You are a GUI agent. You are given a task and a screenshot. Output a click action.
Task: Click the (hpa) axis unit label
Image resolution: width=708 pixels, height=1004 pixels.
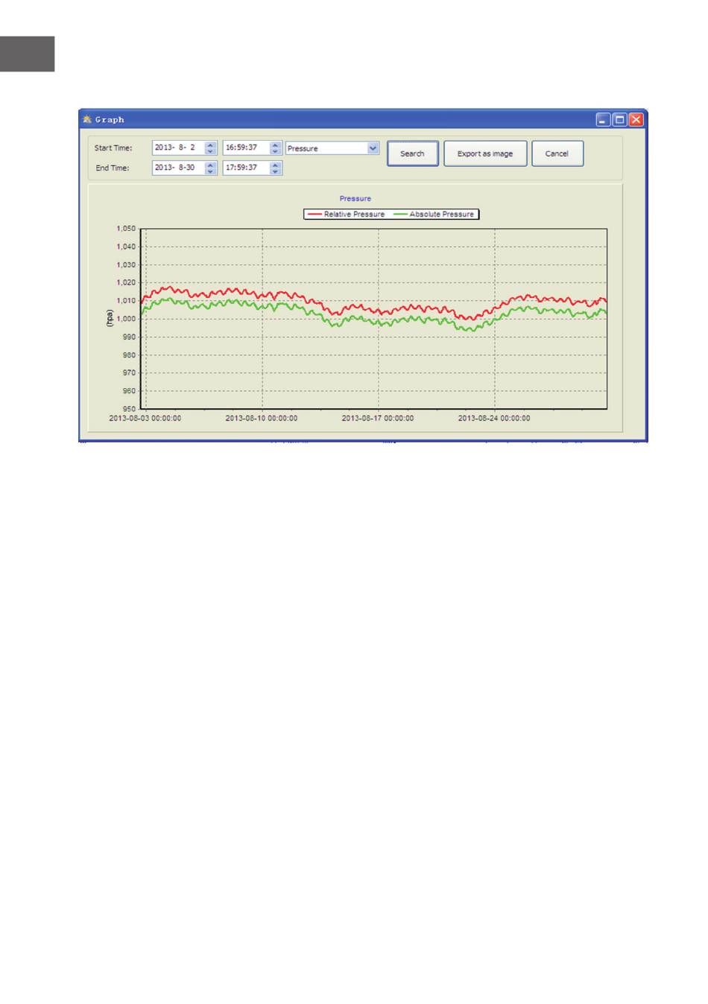click(x=109, y=318)
